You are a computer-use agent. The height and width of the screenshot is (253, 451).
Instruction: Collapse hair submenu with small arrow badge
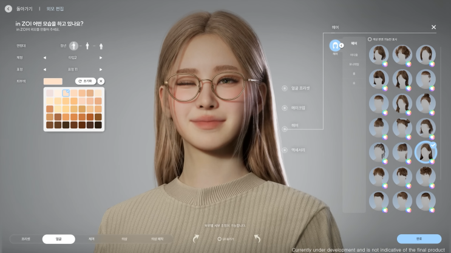pyautogui.click(x=341, y=45)
